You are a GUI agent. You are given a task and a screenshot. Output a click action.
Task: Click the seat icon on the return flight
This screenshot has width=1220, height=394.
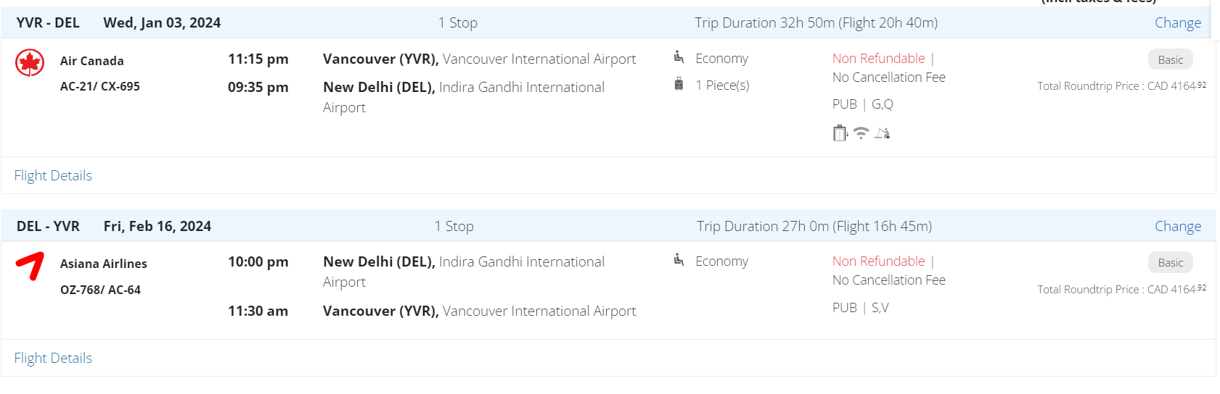click(x=679, y=260)
